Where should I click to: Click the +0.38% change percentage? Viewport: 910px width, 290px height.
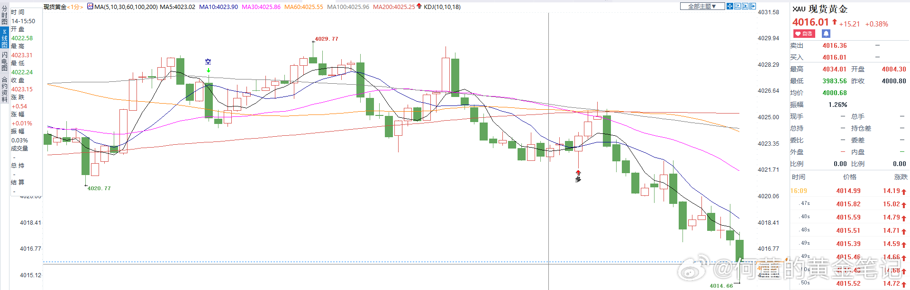pos(877,24)
